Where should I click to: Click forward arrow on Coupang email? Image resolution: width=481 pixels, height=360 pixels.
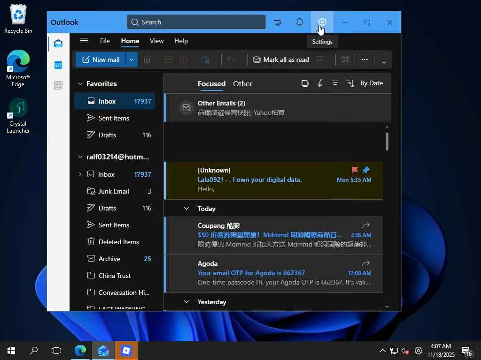tap(365, 225)
